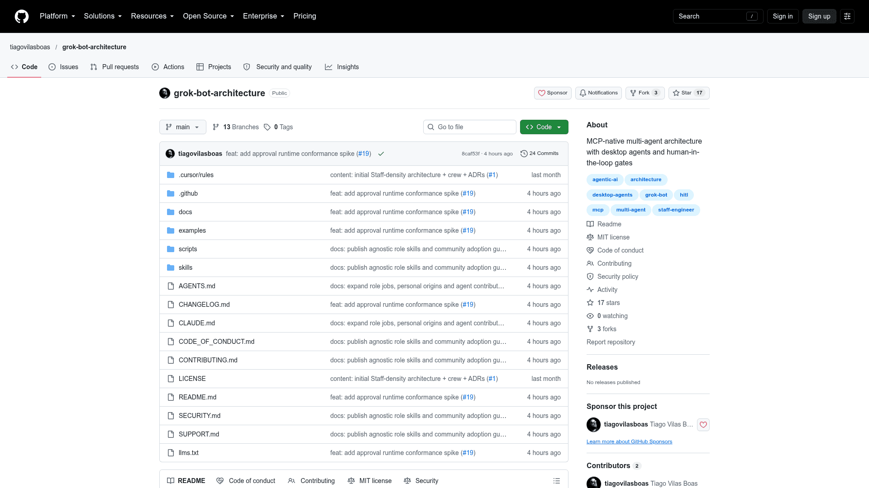The image size is (869, 488).
Task: Expand the Enterprise menu
Action: click(264, 16)
